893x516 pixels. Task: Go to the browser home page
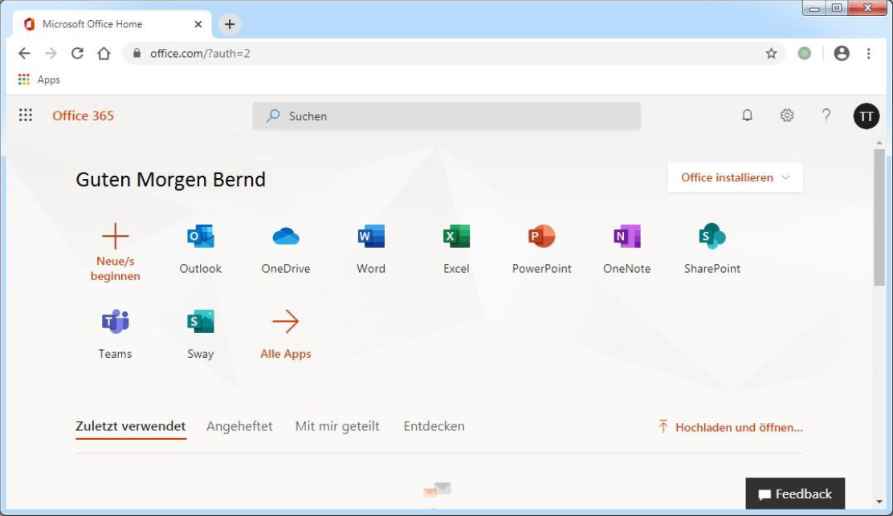(x=104, y=54)
